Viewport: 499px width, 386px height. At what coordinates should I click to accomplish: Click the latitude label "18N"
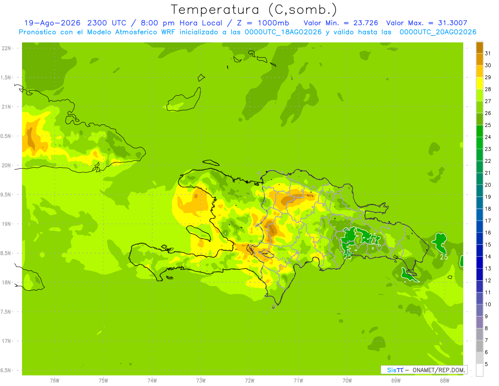point(6,282)
